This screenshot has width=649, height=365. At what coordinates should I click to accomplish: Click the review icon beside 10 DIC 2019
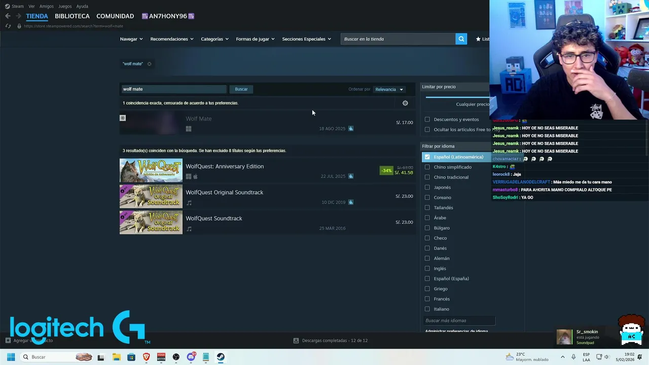coord(351,202)
